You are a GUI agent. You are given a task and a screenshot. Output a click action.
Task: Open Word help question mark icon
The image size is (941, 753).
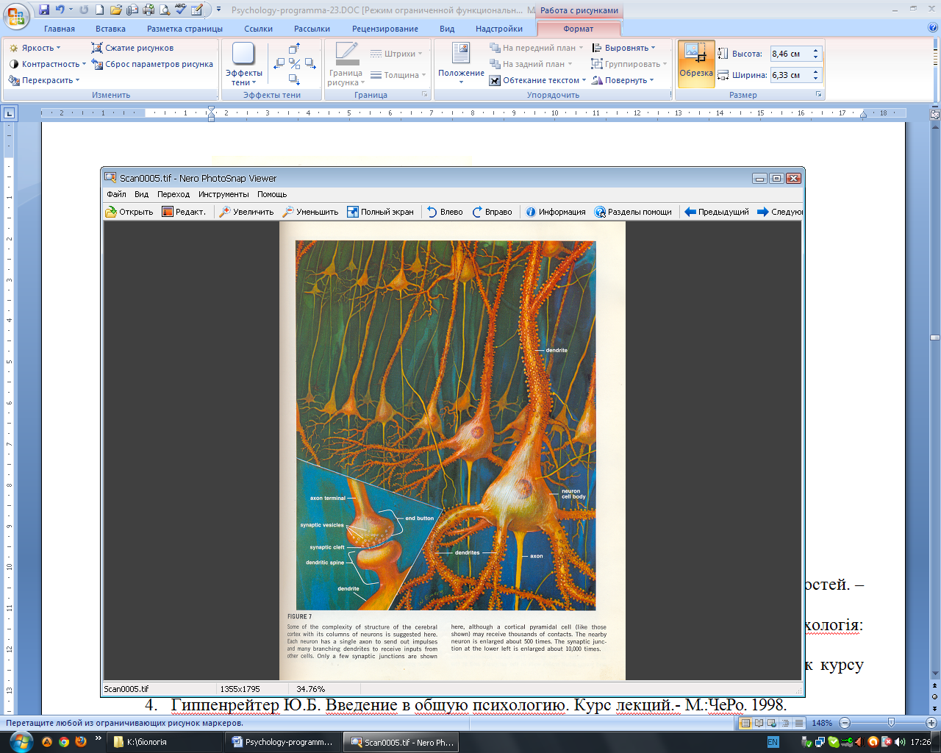(933, 28)
